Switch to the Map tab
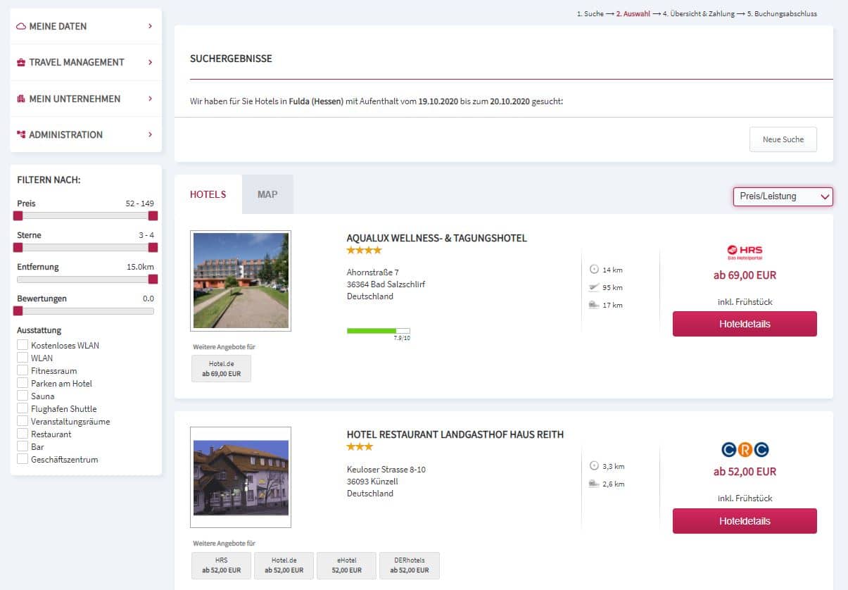The width and height of the screenshot is (848, 590). [x=267, y=194]
